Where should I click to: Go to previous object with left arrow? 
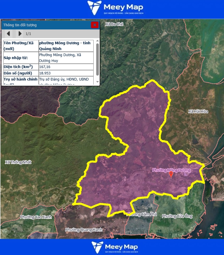(8, 34)
